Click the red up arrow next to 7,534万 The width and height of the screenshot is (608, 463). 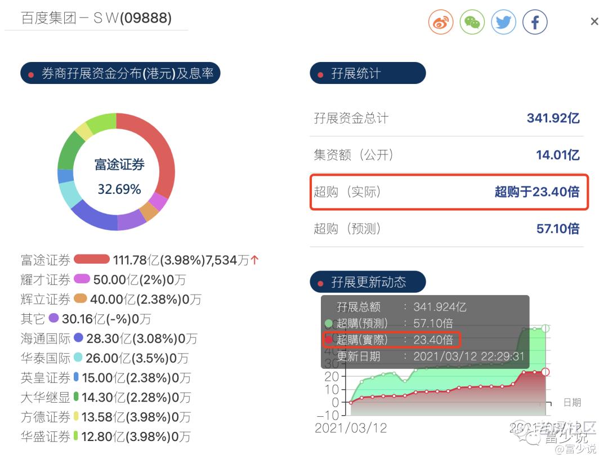(254, 260)
